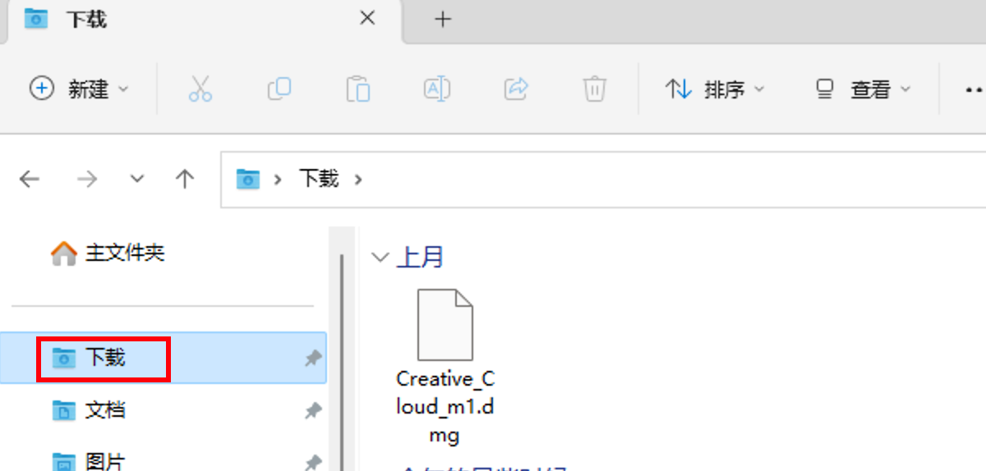Click the address bar empty field
The height and width of the screenshot is (471, 986).
pyautogui.click(x=674, y=179)
